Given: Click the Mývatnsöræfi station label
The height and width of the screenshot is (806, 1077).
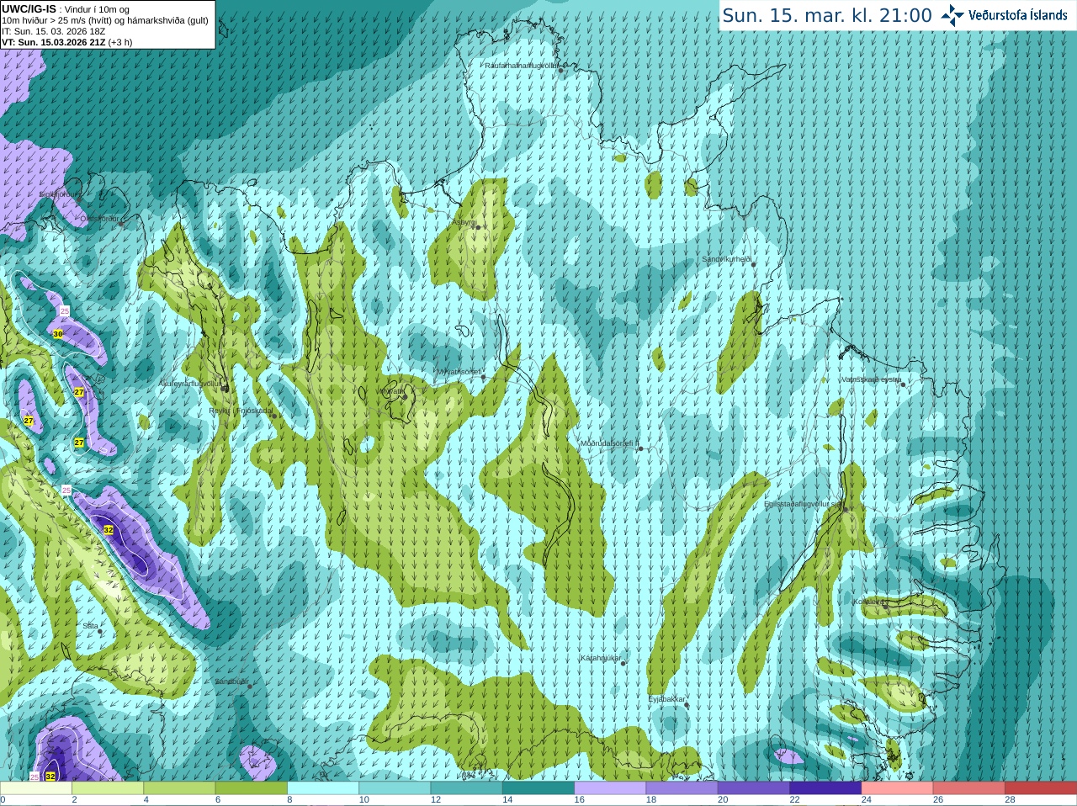Looking at the screenshot, I should coord(459,371).
